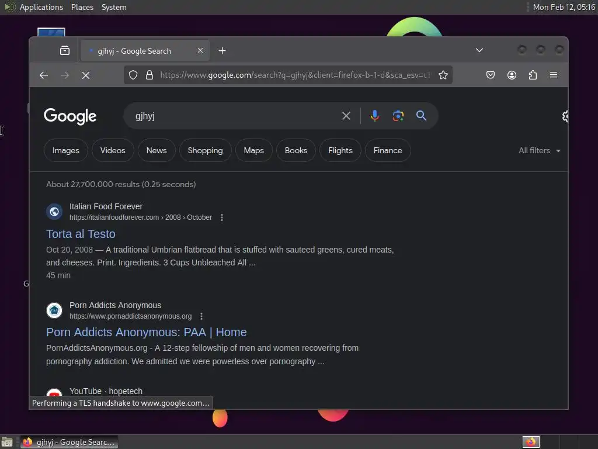Stop loading the page with X button
598x449 pixels.
pos(86,75)
